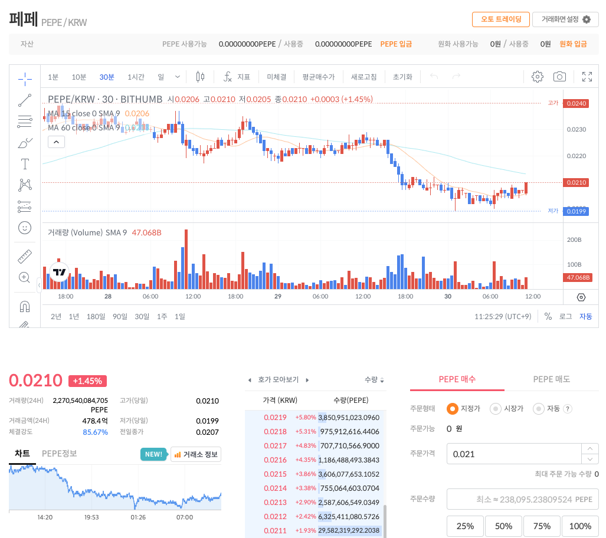Set order quantity to 25%
Viewport: 606px width, 538px height.
[x=466, y=526]
